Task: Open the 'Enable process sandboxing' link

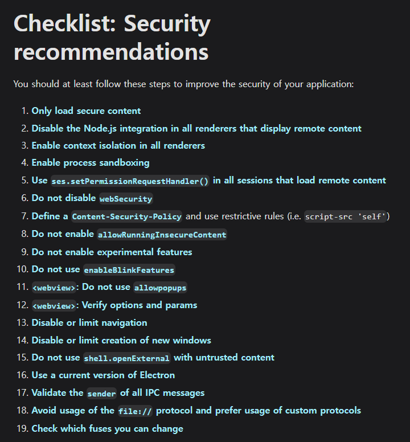Action: (x=91, y=163)
